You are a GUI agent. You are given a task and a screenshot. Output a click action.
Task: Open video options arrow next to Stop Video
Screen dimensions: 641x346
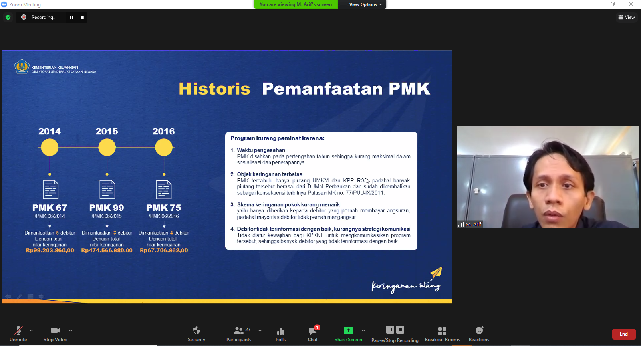71,330
